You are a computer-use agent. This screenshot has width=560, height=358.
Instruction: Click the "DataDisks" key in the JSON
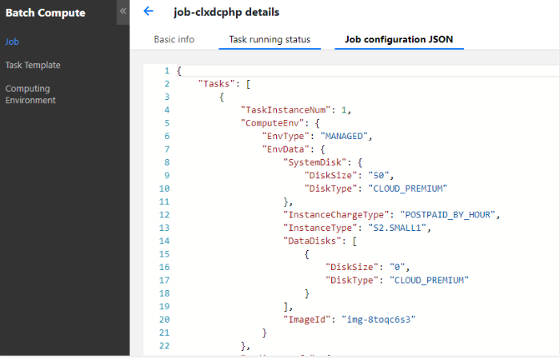[313, 241]
